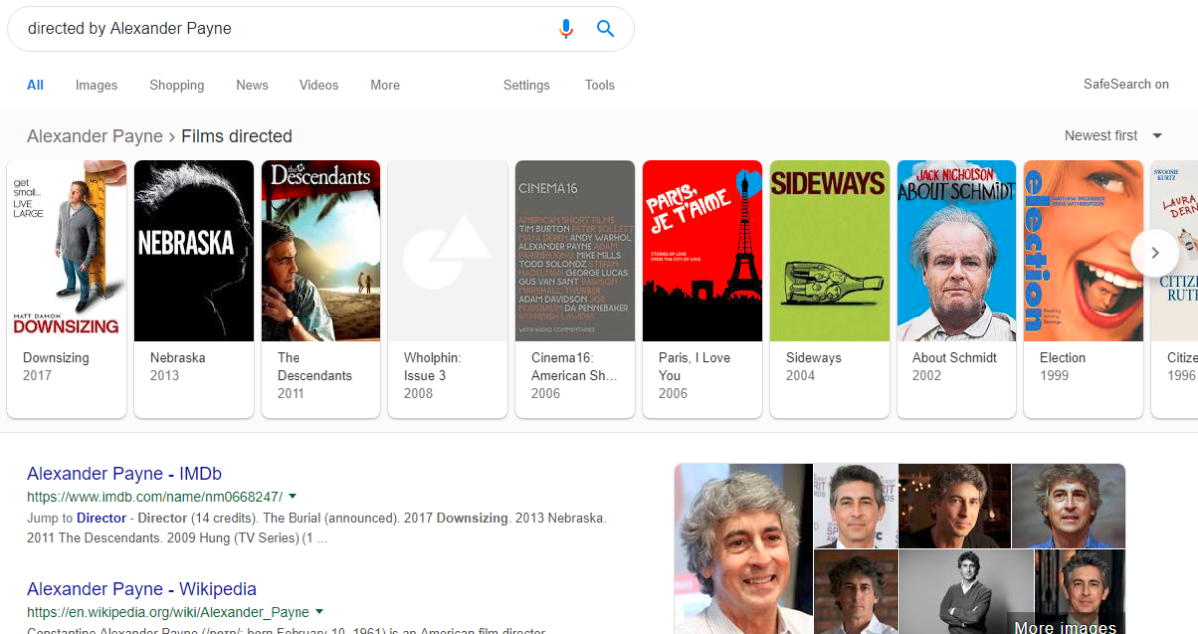Show more films with the carousel arrow
1198x634 pixels.
(1155, 253)
